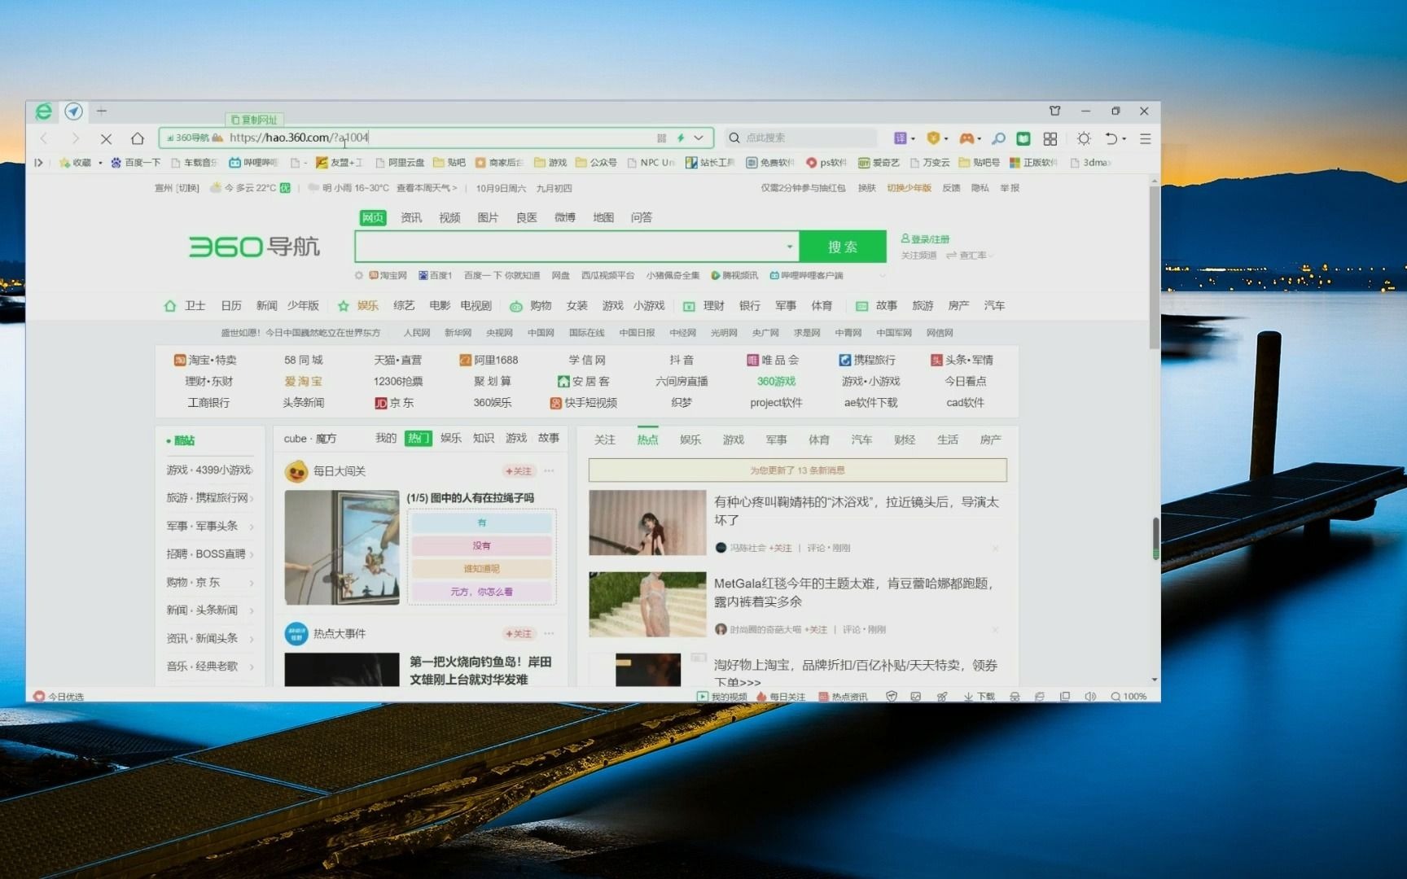Go to browser home page icon
Image resolution: width=1407 pixels, height=879 pixels.
138,138
